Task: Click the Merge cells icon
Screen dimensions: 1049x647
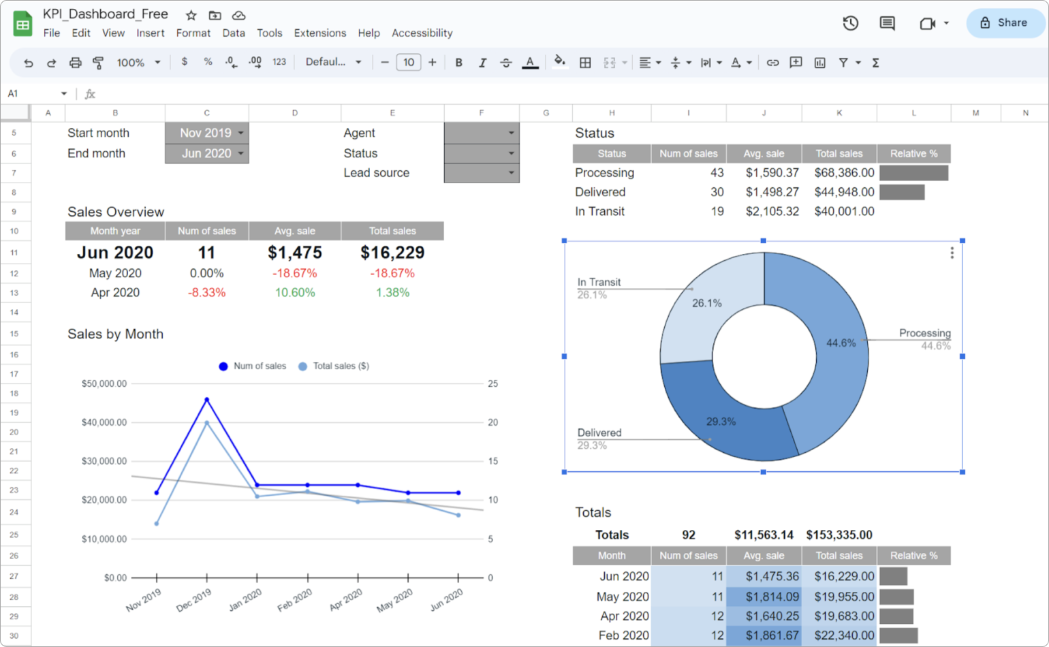Action: (609, 63)
